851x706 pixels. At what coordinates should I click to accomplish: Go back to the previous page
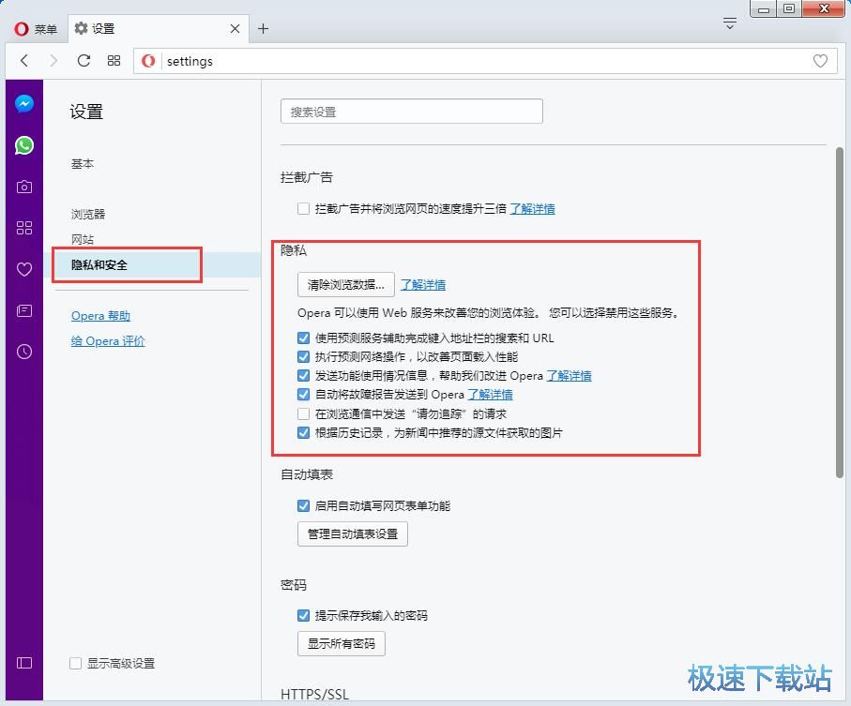coord(24,60)
